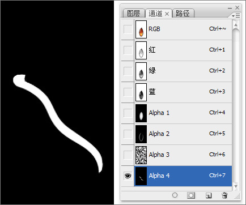Select the Alpha 1 channel name
Screen dimensions: 246x205
(159, 113)
